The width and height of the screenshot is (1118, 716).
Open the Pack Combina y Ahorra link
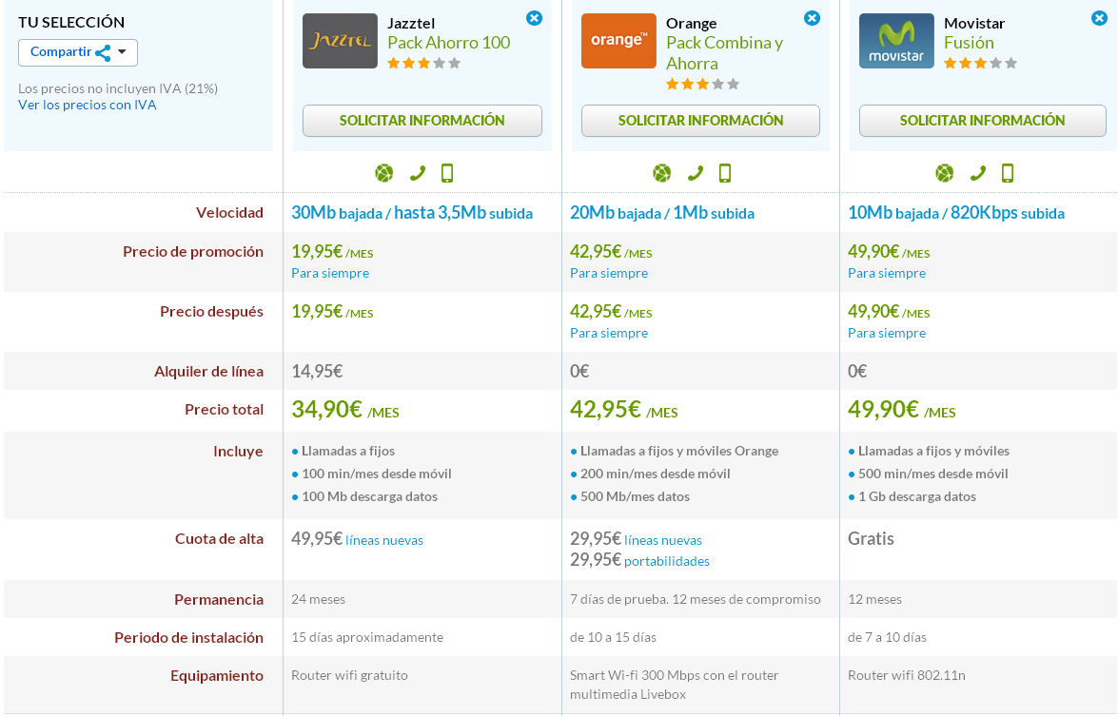724,53
